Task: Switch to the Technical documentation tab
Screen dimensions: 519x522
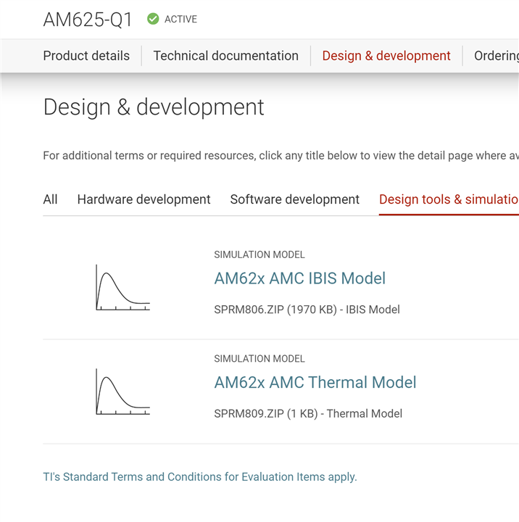Action: (x=225, y=56)
